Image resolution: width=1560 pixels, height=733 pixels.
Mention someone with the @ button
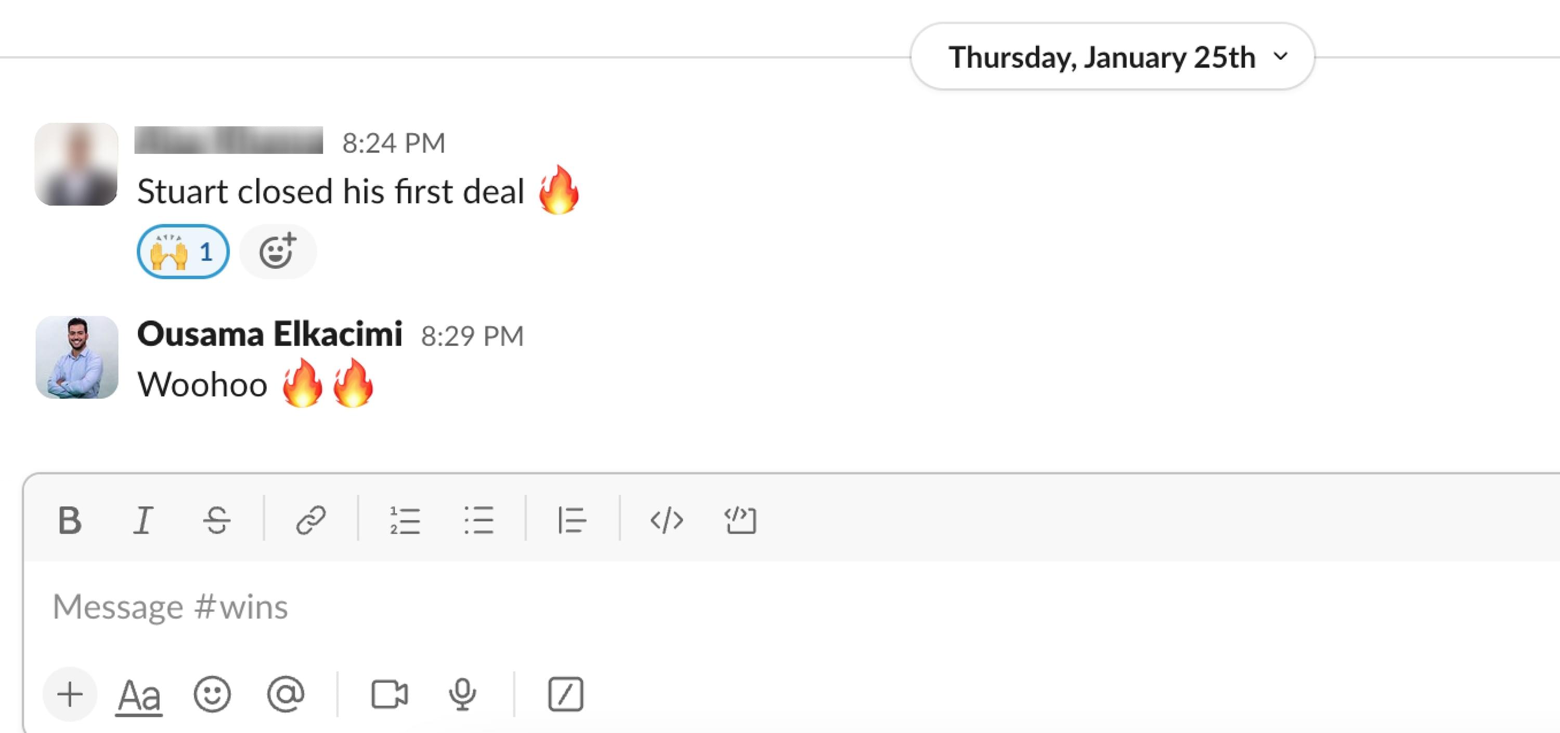tap(285, 694)
